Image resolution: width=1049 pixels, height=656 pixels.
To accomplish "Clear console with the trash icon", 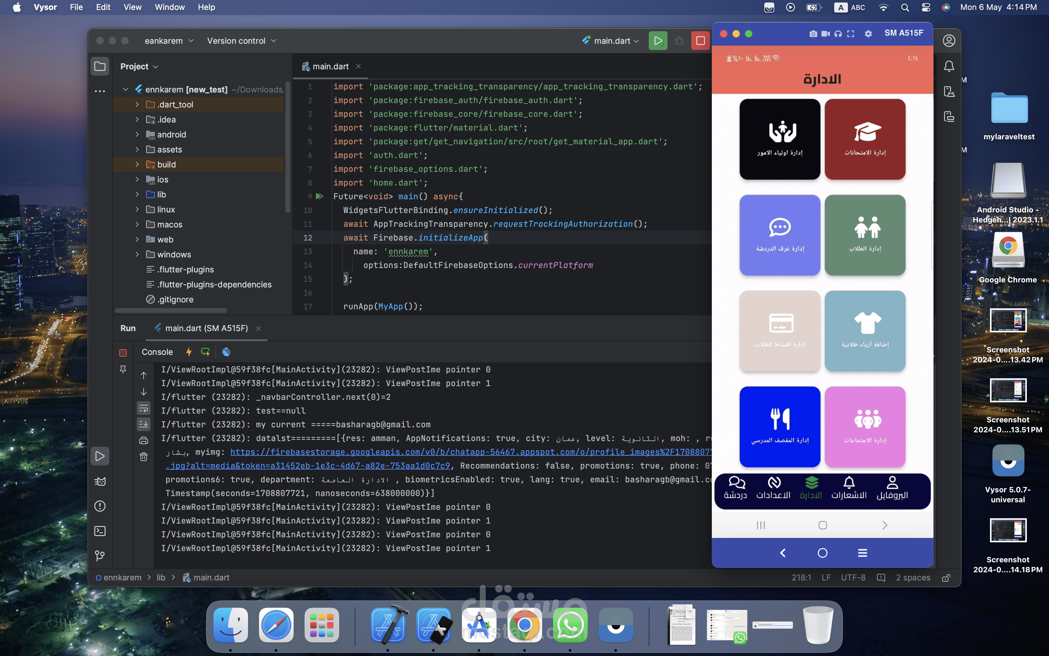I will point(144,457).
